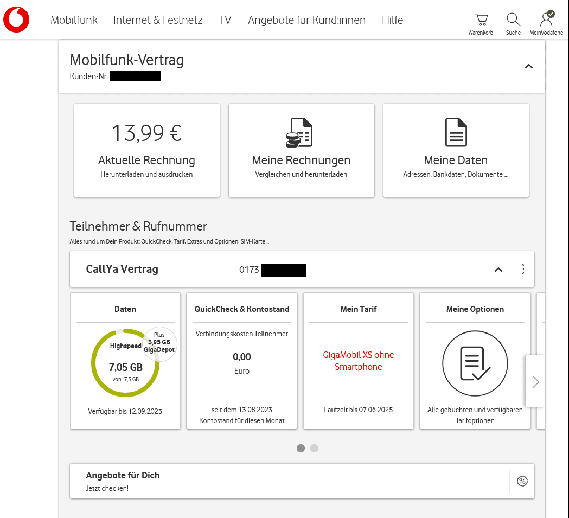Open the Internet & Festnetz menu

pos(158,20)
